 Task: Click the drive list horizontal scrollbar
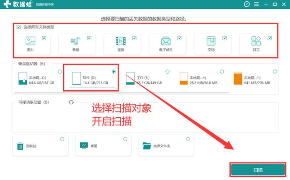point(122,92)
